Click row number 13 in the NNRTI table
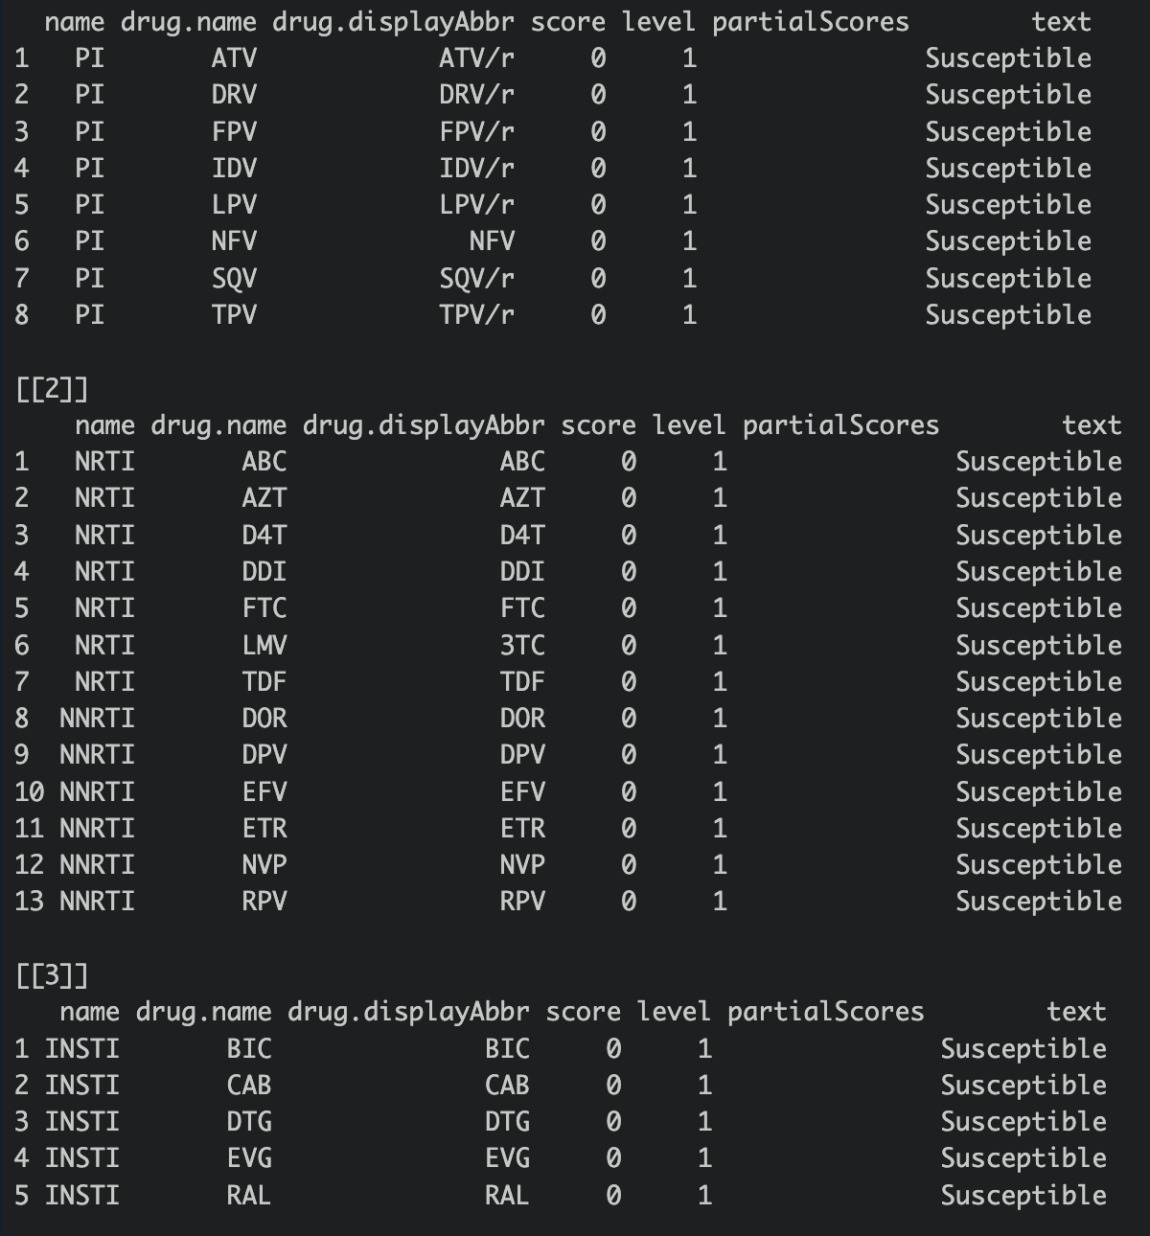This screenshot has width=1150, height=1236. 29,902
